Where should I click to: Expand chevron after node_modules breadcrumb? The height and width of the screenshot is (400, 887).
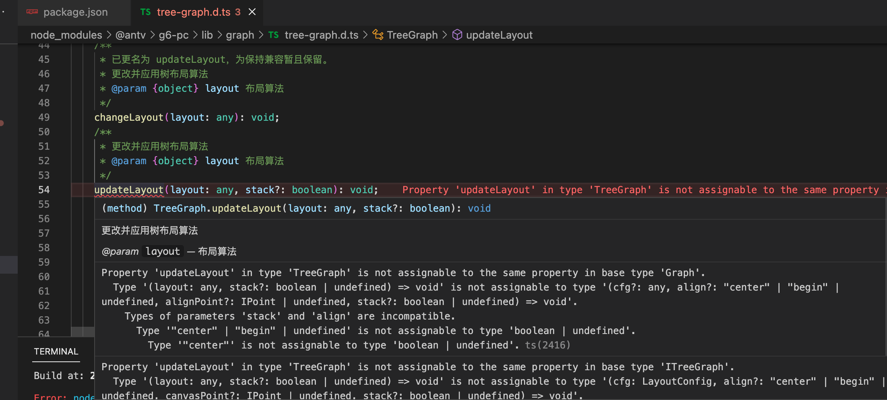(x=109, y=35)
